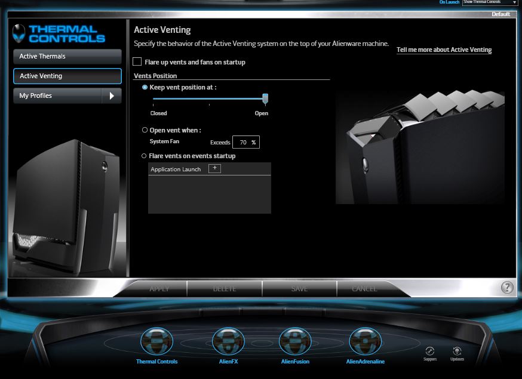
Task: Open help with the question mark icon
Action: coord(507,287)
